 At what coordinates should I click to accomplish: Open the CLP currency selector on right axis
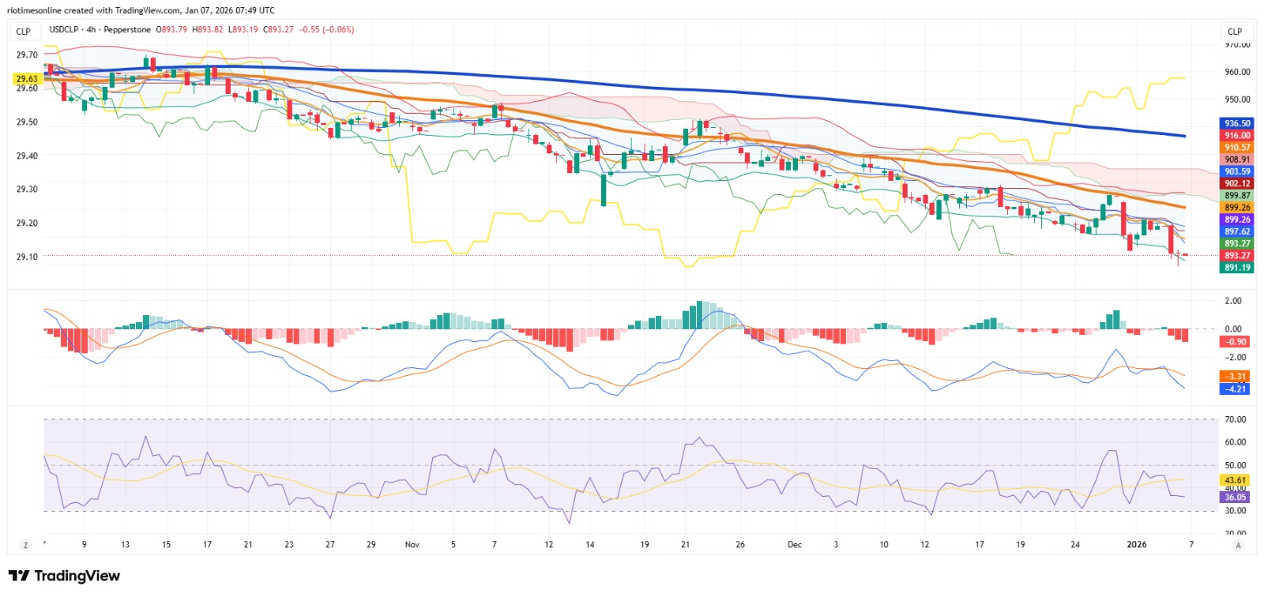[1235, 32]
